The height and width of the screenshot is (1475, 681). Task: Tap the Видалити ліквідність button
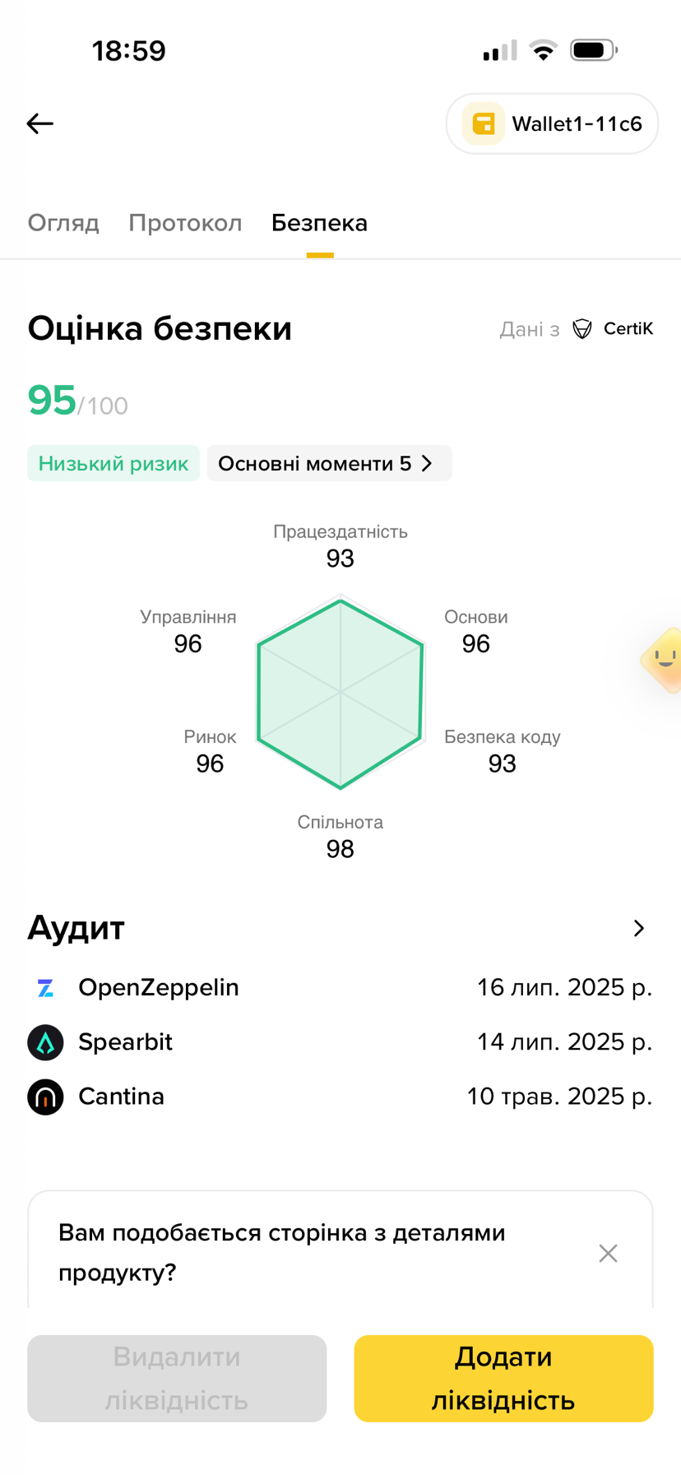[177, 1378]
